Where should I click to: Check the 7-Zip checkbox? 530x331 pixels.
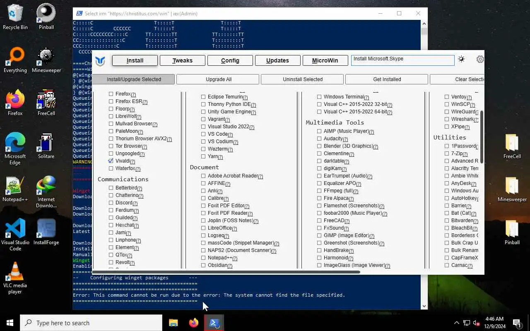pyautogui.click(x=447, y=154)
